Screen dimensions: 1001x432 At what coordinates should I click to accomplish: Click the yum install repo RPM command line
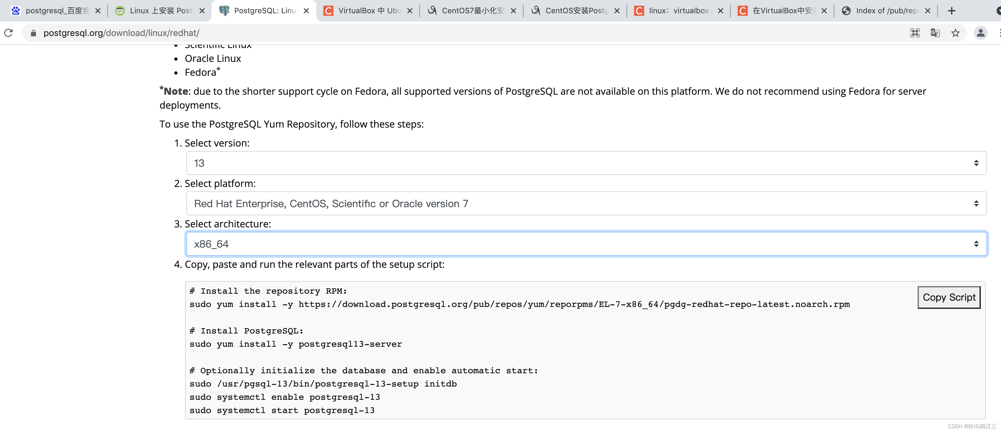(x=519, y=304)
